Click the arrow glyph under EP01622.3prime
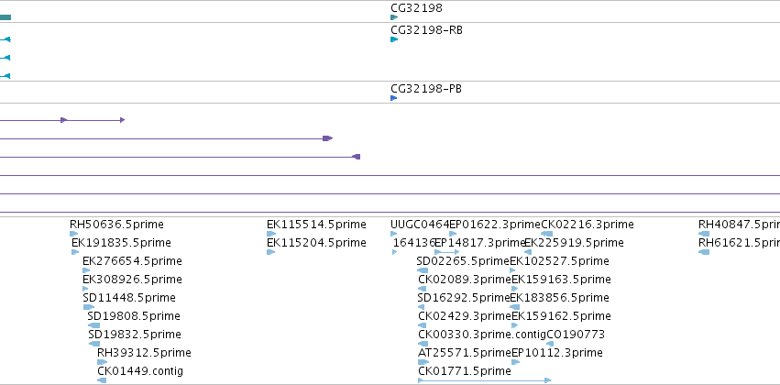 pos(453,234)
